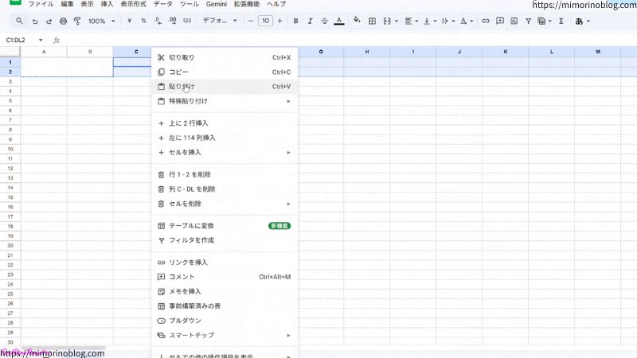This screenshot has width=637, height=358.
Task: Open the input tools あ dropdown
Action: [x=582, y=21]
